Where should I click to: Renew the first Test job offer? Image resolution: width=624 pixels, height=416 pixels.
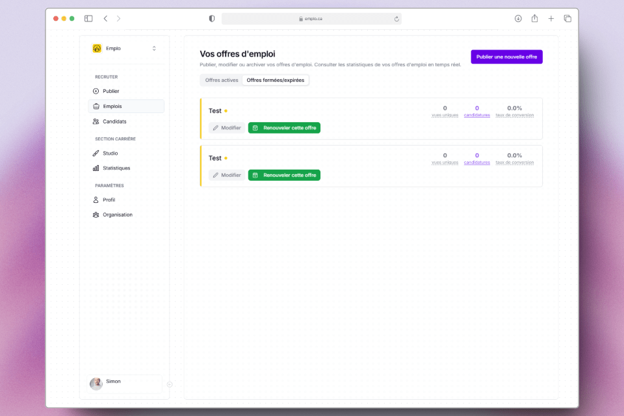tap(284, 128)
